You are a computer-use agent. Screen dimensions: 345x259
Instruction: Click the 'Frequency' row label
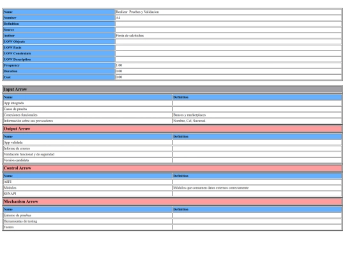(59, 65)
